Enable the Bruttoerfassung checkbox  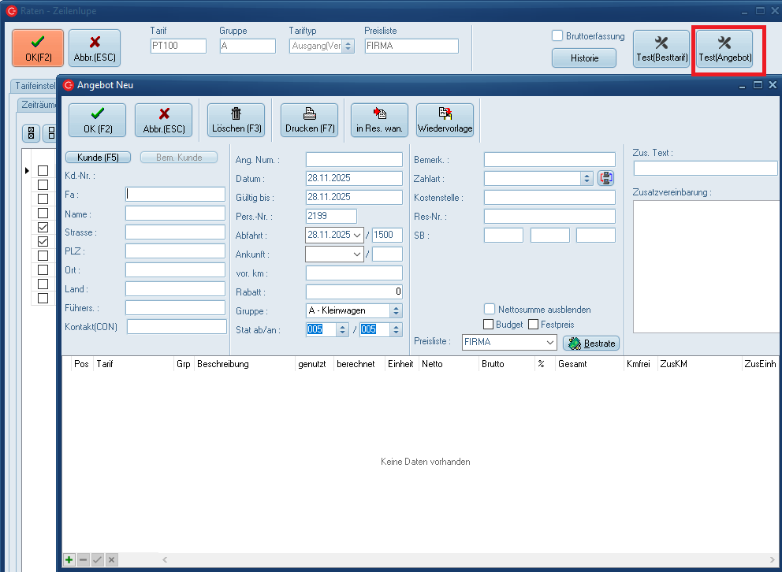(557, 36)
